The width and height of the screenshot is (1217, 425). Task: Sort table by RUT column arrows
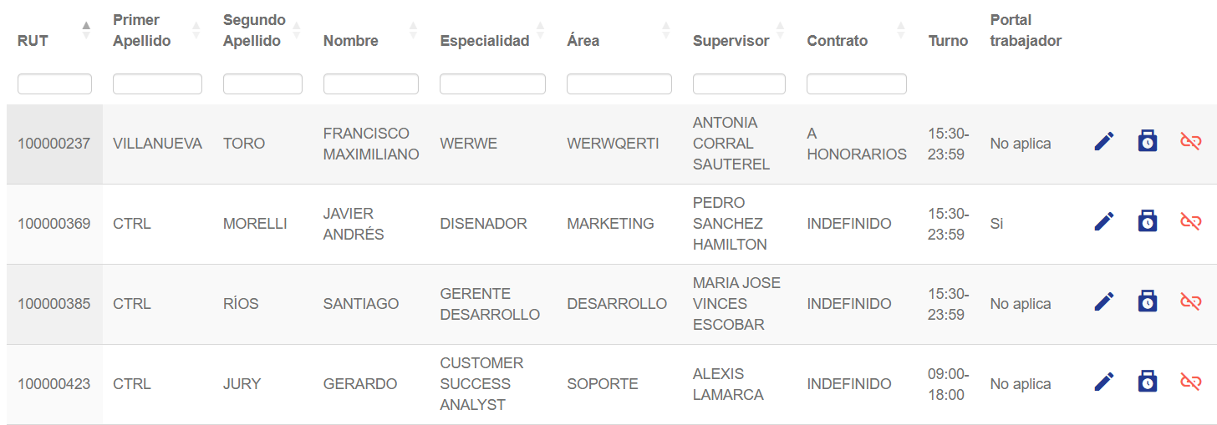(x=86, y=30)
